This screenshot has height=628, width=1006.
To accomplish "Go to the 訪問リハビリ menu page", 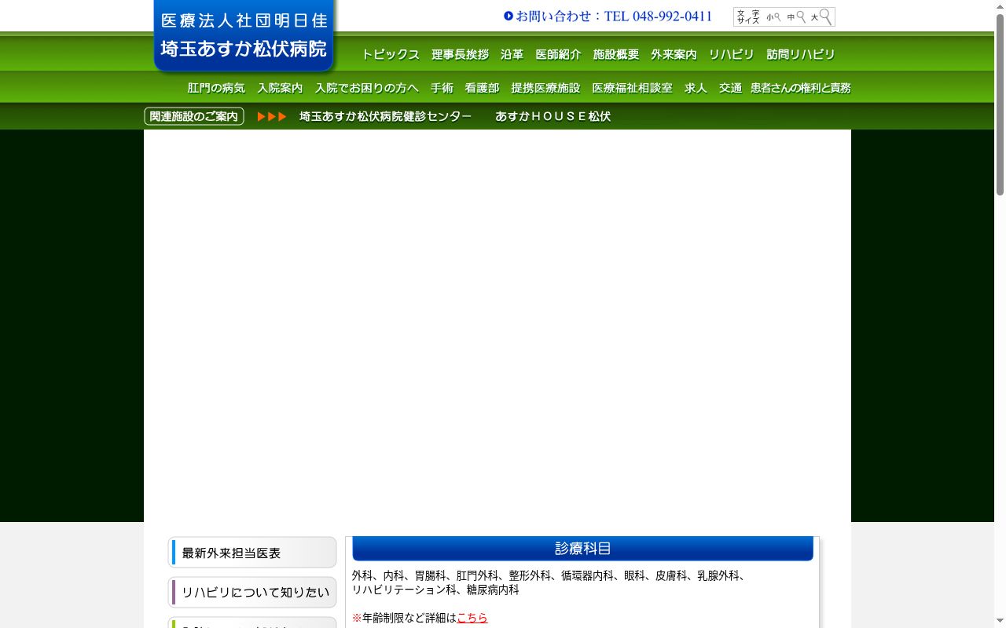I will pos(801,54).
